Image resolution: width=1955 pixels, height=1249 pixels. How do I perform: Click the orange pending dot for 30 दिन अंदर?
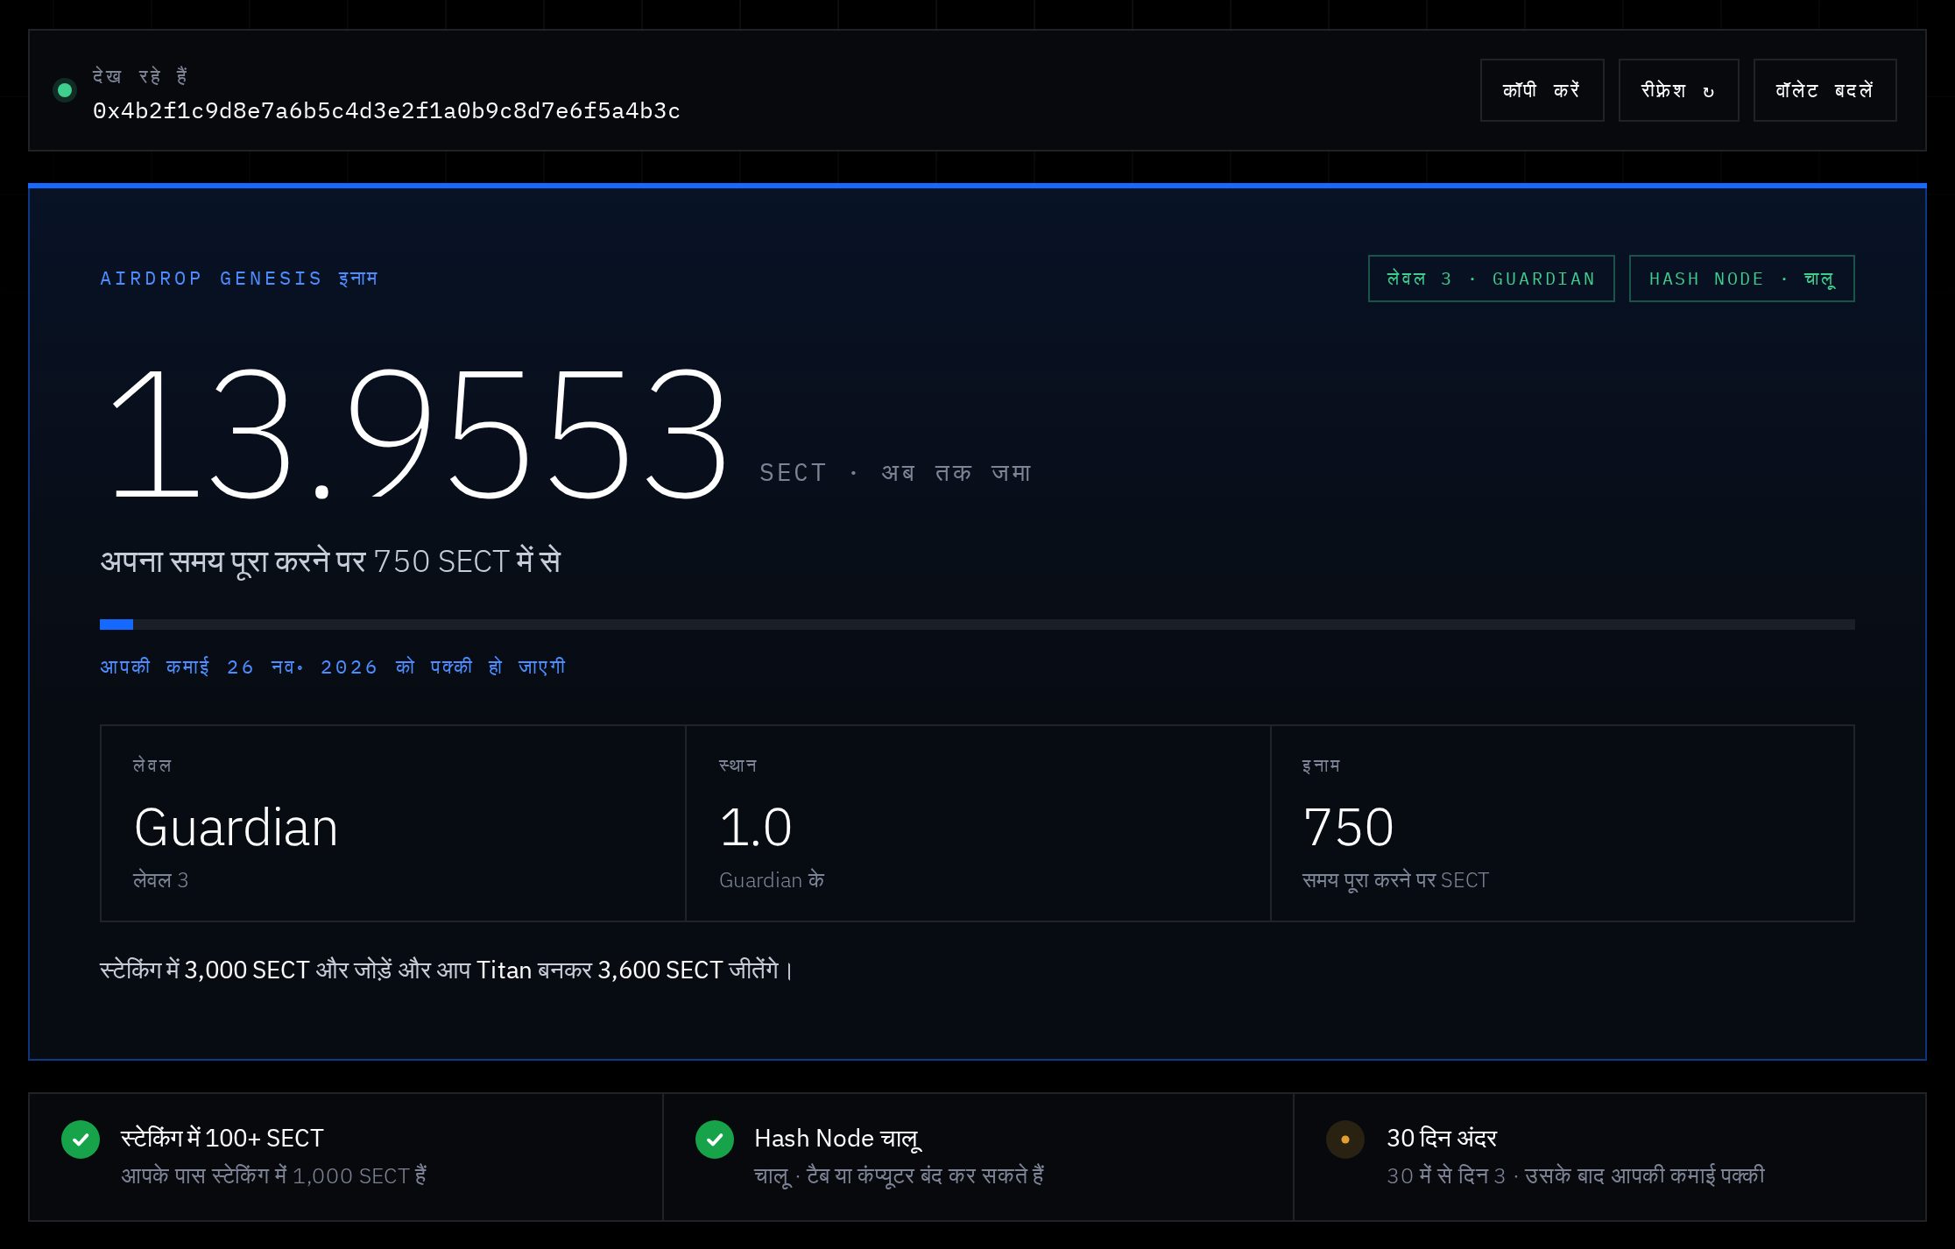1345,1140
